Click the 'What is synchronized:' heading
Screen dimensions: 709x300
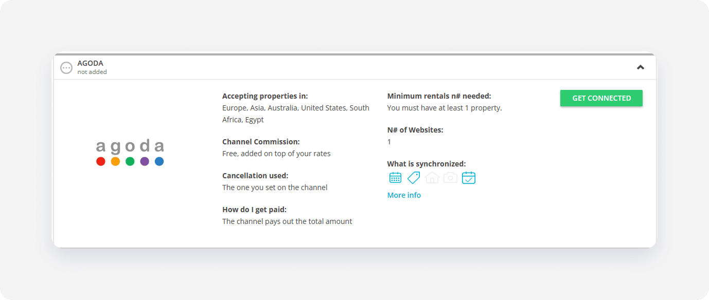click(427, 164)
